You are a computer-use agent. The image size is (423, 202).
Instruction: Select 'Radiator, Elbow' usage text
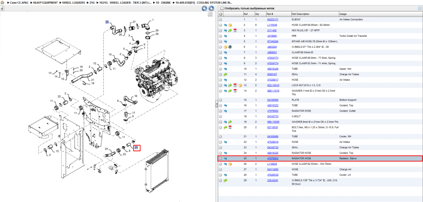tap(348, 158)
